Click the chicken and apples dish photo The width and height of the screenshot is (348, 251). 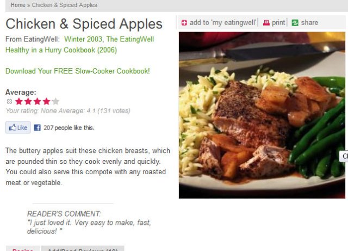pos(262,115)
